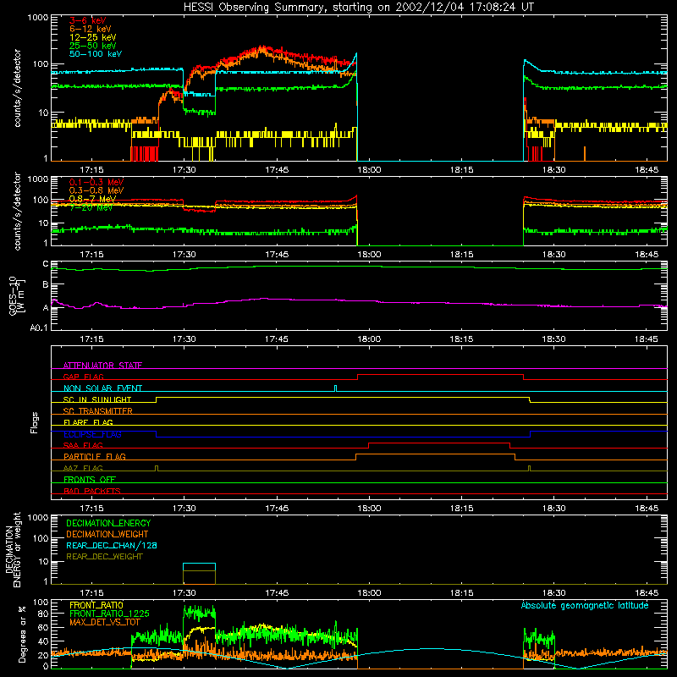The height and width of the screenshot is (677, 677).
Task: Click the HESSI Observing Summary title text
Action: point(359,8)
